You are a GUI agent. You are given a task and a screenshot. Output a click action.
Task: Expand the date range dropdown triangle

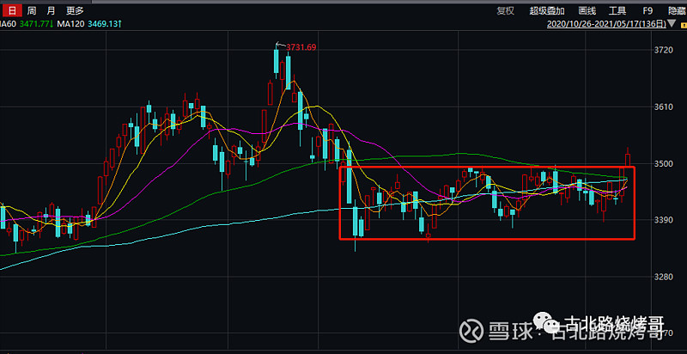point(672,23)
